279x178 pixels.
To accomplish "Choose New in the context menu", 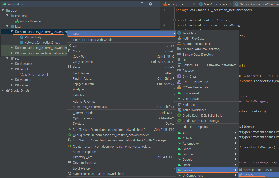I will pos(121,34).
